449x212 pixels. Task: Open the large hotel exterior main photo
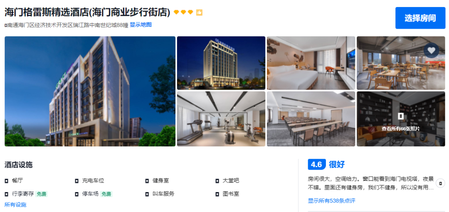[90, 91]
